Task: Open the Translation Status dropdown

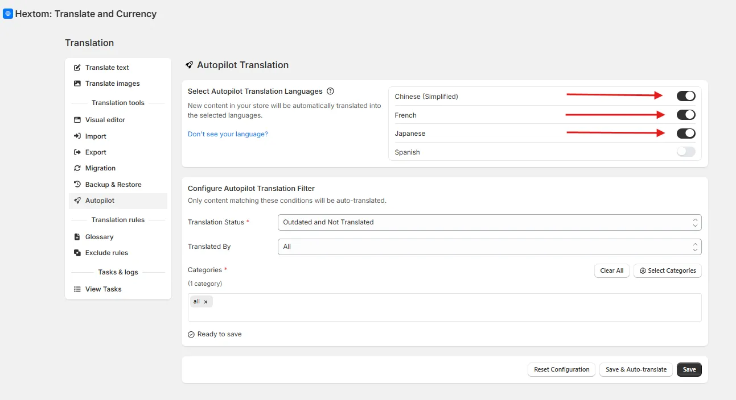Action: 490,222
